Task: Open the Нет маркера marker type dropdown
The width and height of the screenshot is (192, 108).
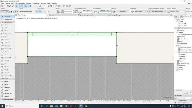Action: [141, 12]
